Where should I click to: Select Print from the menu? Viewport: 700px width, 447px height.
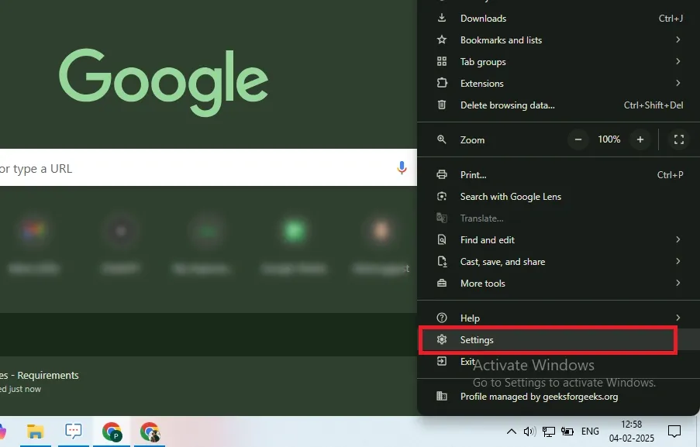point(558,175)
